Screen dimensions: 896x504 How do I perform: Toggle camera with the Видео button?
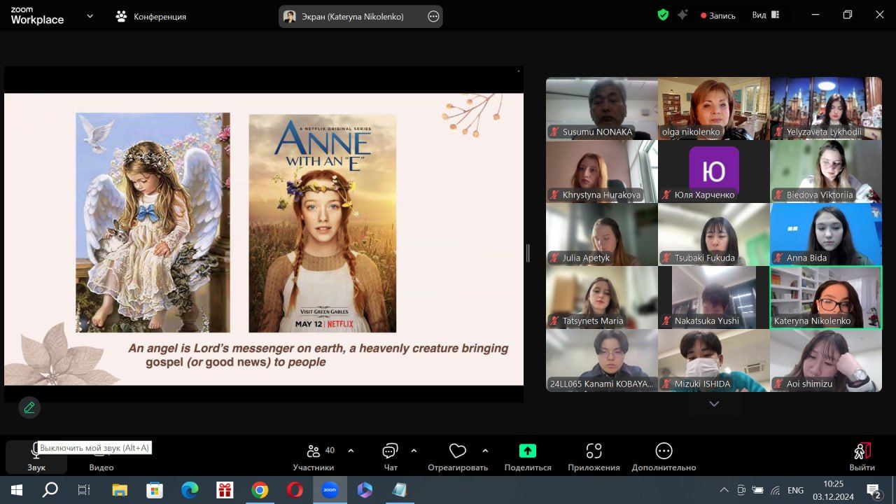(x=101, y=457)
